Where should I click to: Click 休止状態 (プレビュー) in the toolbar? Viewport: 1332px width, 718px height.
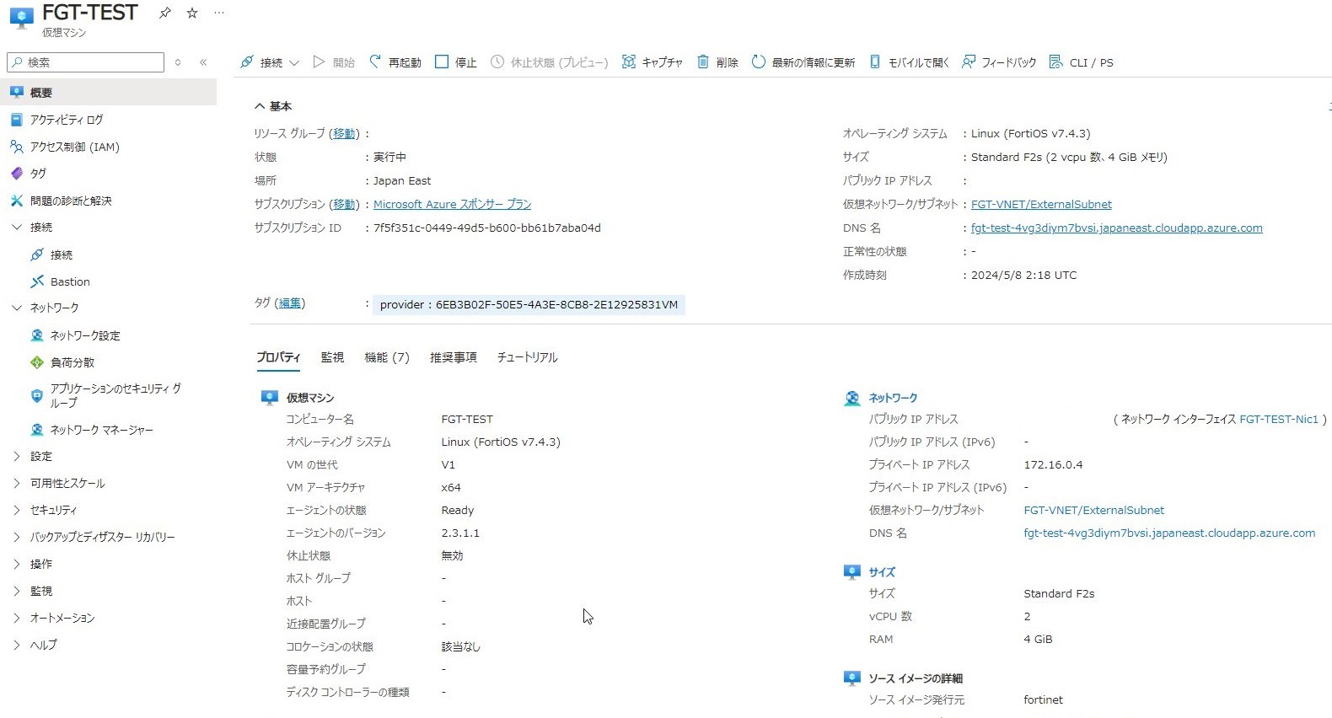coord(550,62)
